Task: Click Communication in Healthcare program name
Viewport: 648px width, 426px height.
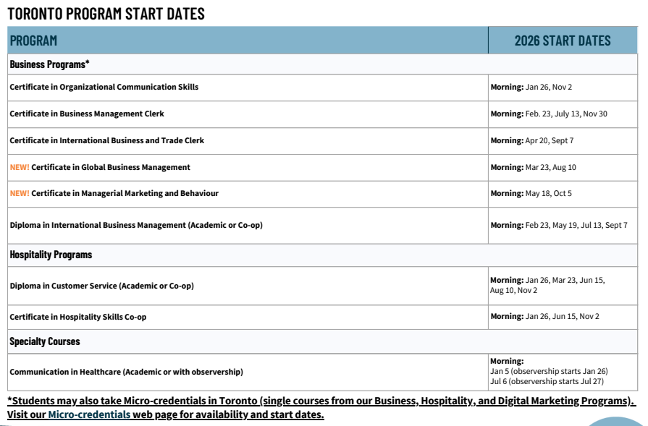Action: (126, 372)
